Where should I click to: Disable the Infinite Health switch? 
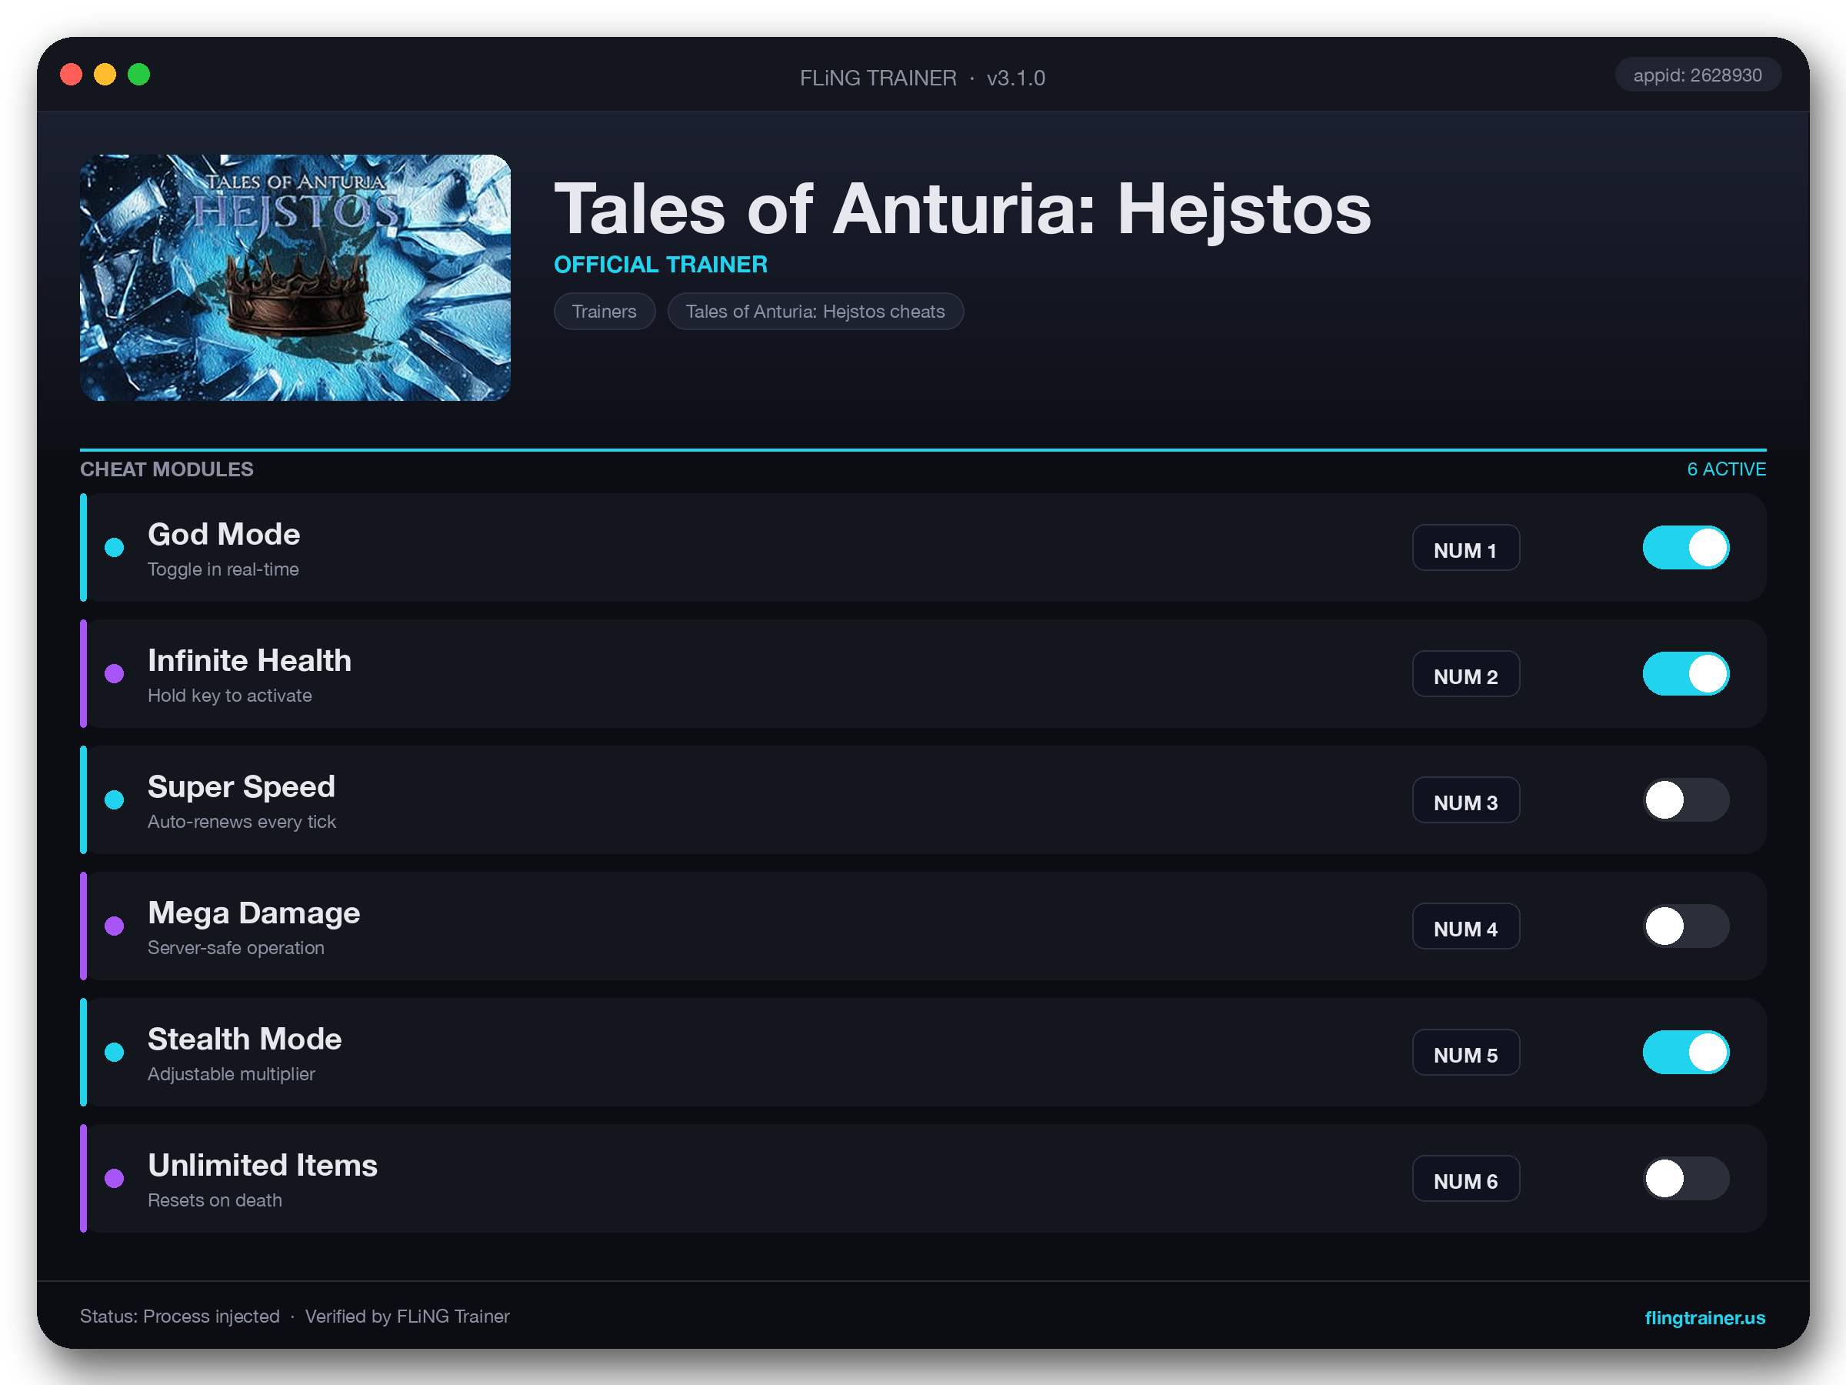pyautogui.click(x=1686, y=674)
